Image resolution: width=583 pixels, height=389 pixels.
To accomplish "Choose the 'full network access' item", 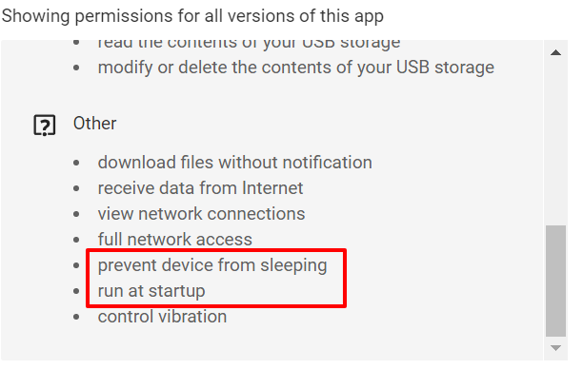I will (x=174, y=240).
